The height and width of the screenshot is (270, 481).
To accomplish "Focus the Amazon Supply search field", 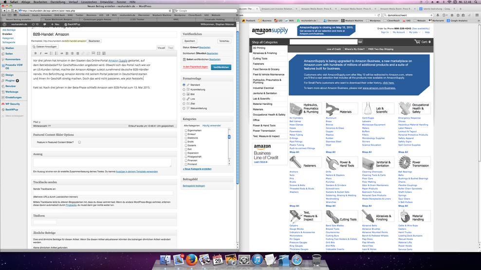I will click(x=323, y=42).
